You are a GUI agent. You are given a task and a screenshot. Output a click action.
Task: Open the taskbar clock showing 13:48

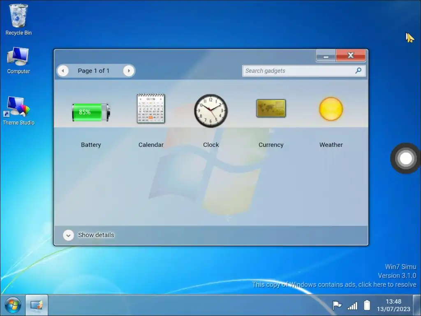393,306
